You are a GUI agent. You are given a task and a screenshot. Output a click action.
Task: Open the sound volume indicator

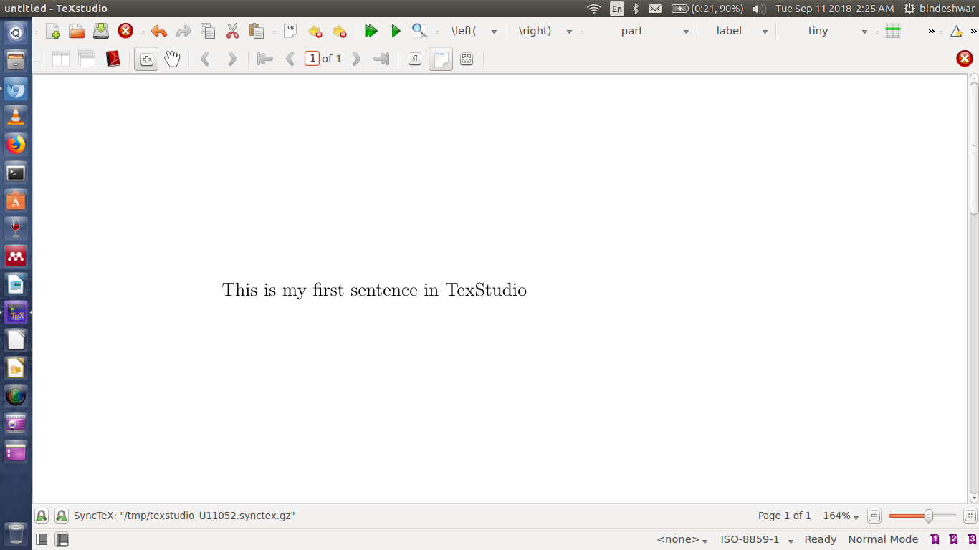(x=759, y=9)
